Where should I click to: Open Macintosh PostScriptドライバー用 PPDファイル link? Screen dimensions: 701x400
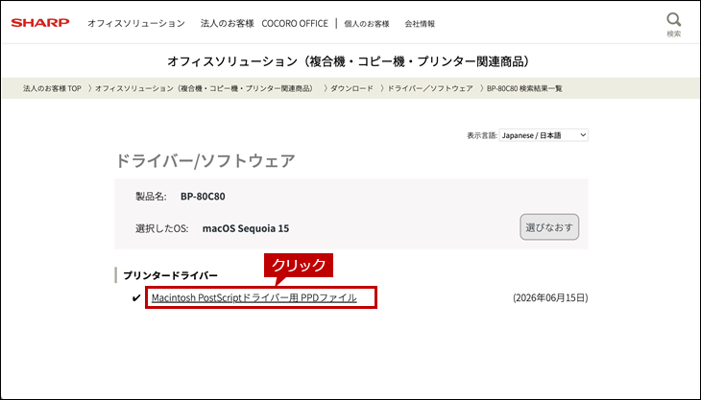(254, 297)
